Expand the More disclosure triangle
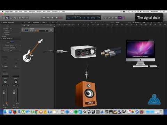The image size is (167, 125). point(2,36)
